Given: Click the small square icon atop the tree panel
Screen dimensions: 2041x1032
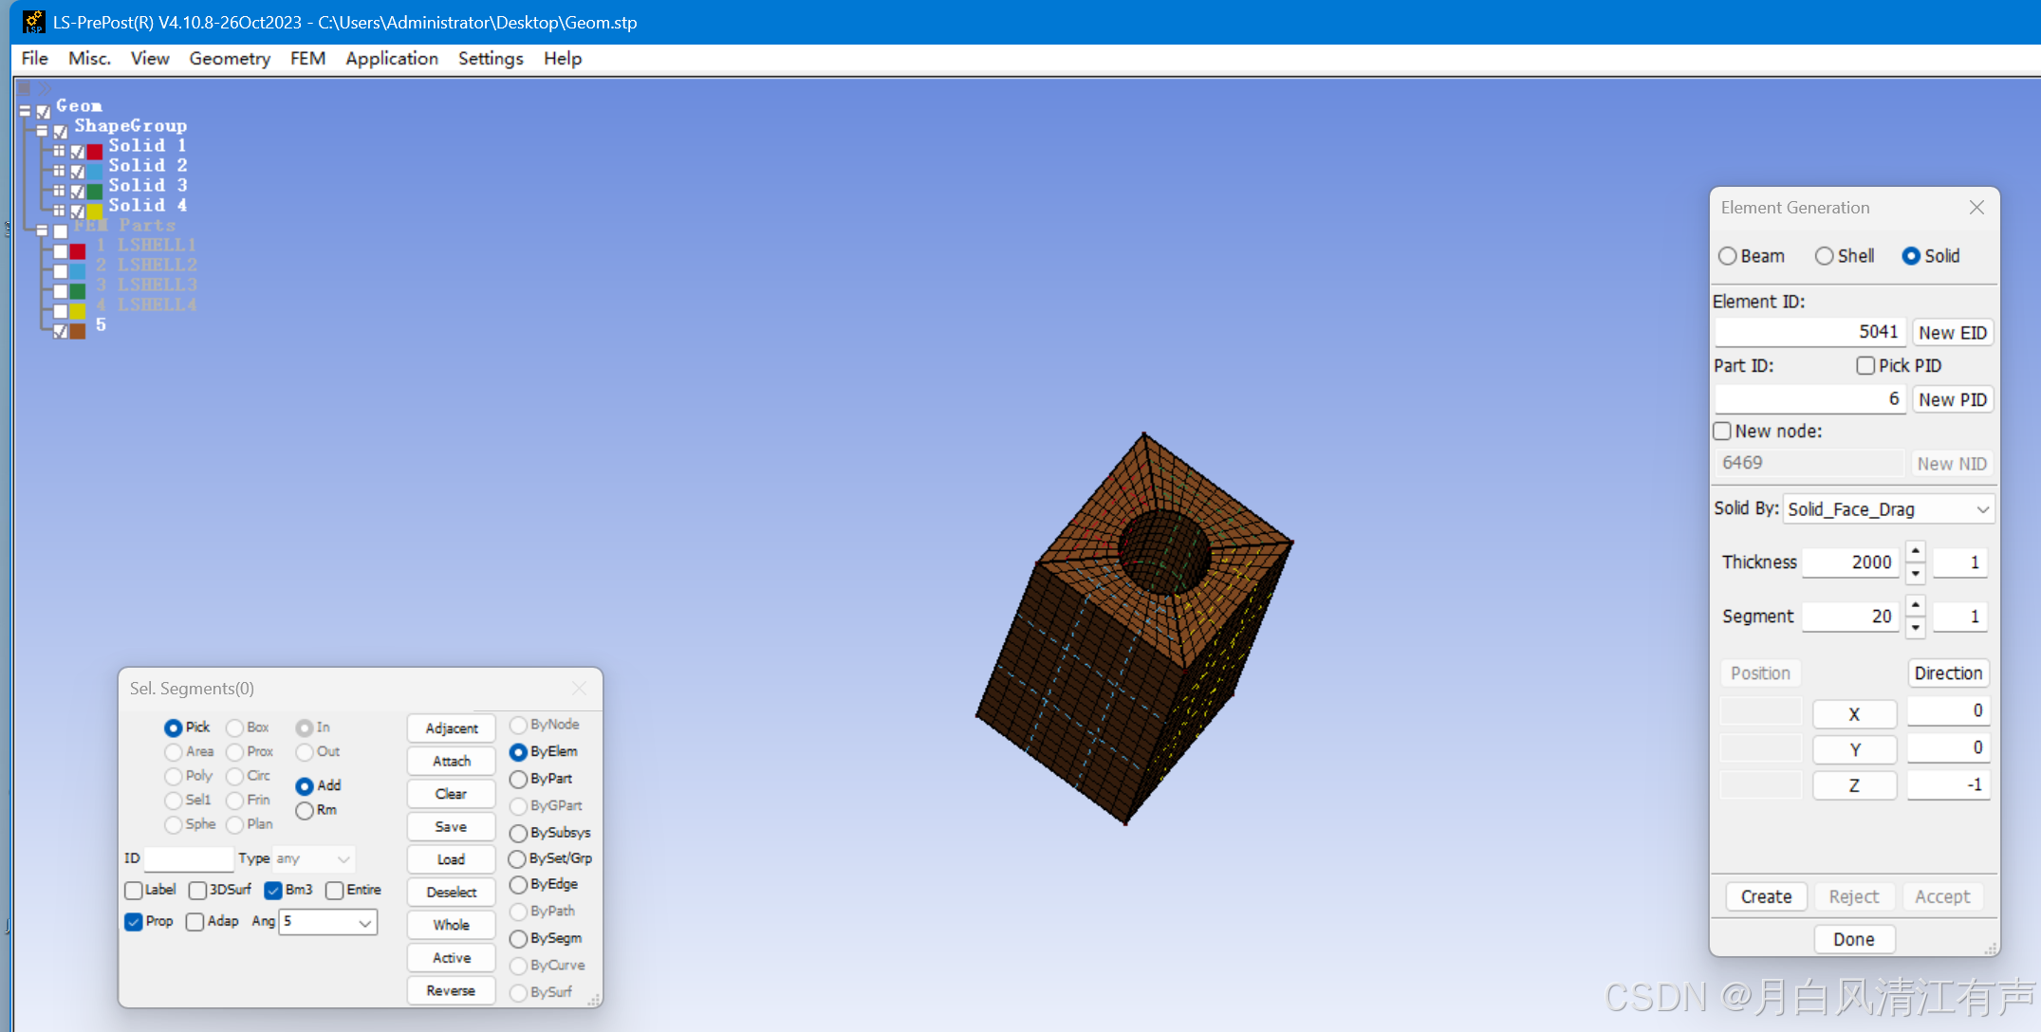Looking at the screenshot, I should point(25,88).
